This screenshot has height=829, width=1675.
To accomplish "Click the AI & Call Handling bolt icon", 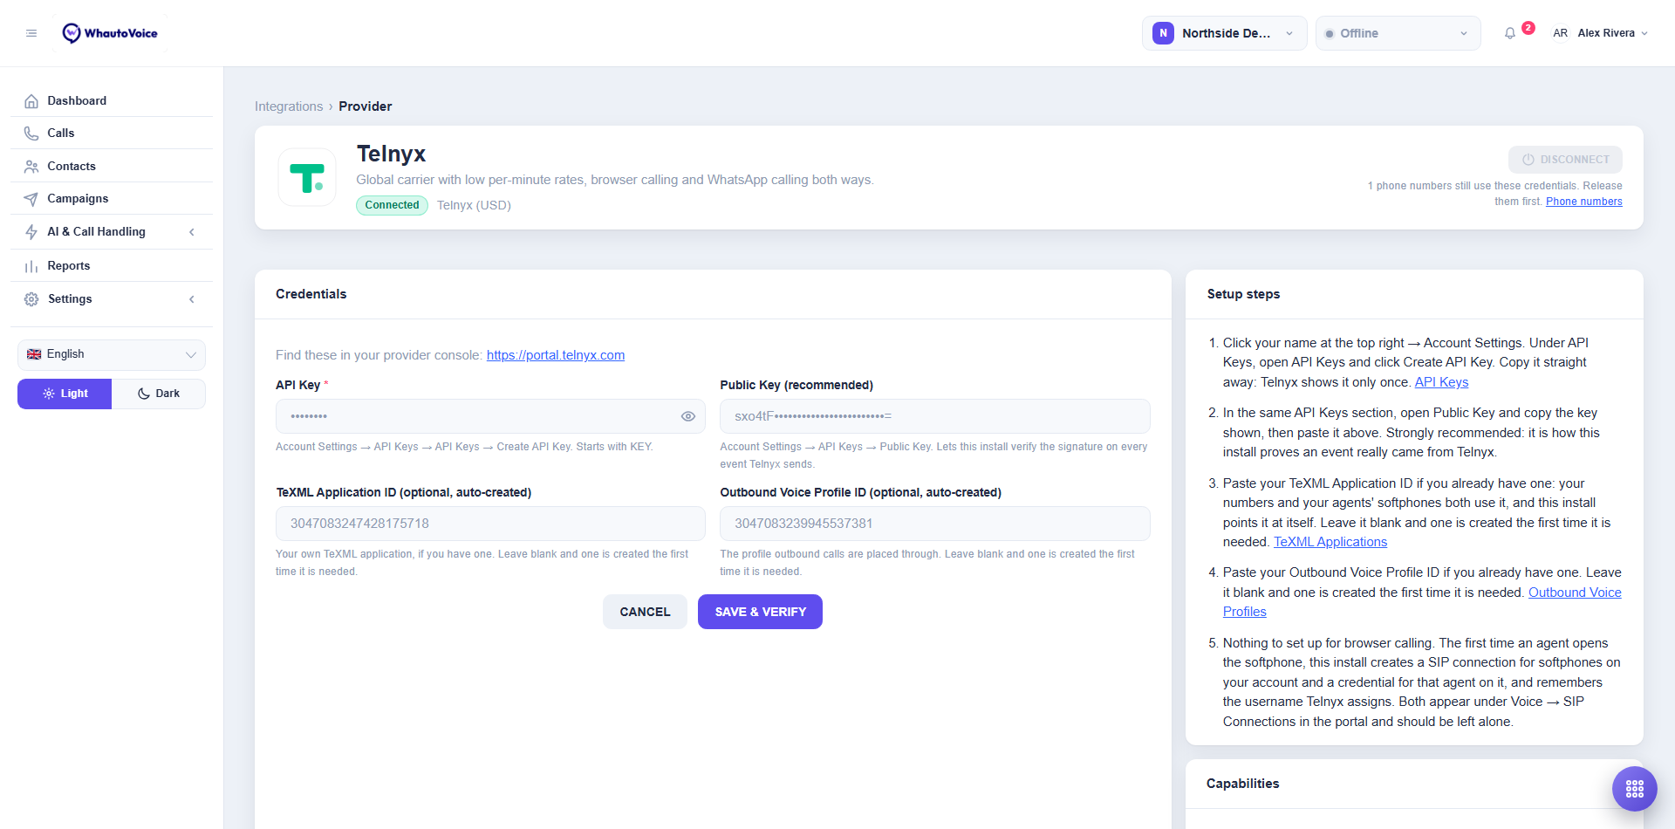I will click(31, 232).
